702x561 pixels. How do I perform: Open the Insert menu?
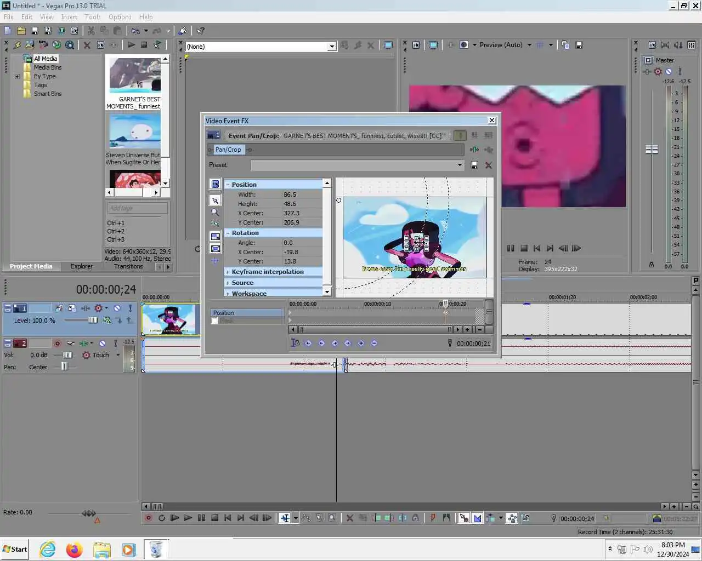[69, 17]
